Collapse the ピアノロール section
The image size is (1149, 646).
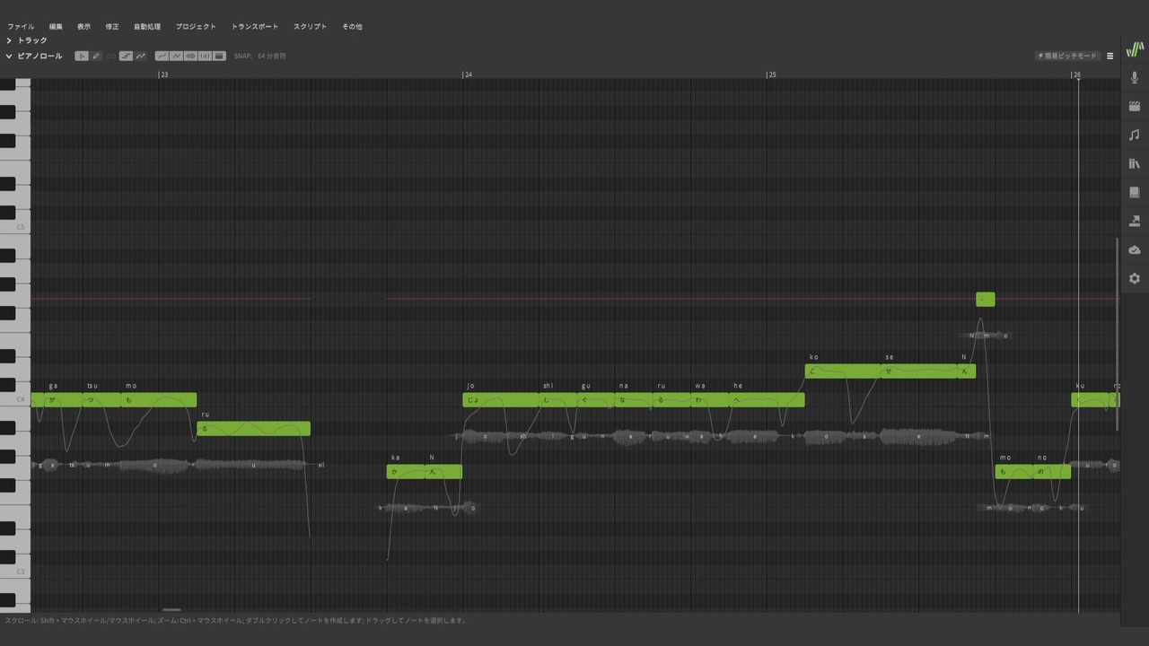pos(33,56)
